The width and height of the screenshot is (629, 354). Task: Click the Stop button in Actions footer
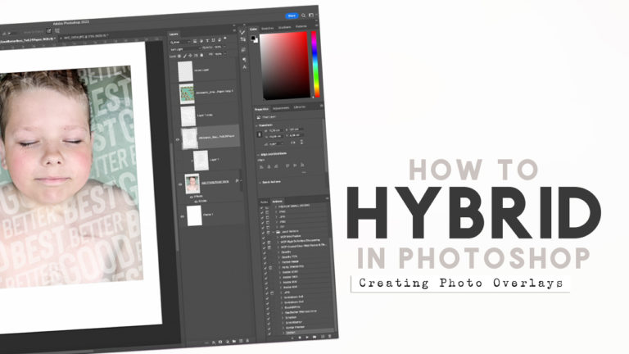point(292,338)
